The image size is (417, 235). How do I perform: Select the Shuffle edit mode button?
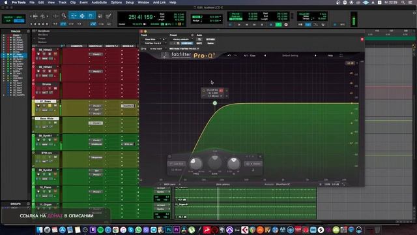click(x=8, y=17)
